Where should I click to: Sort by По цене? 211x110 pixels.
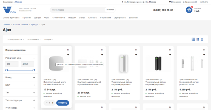pyautogui.click(x=49, y=39)
